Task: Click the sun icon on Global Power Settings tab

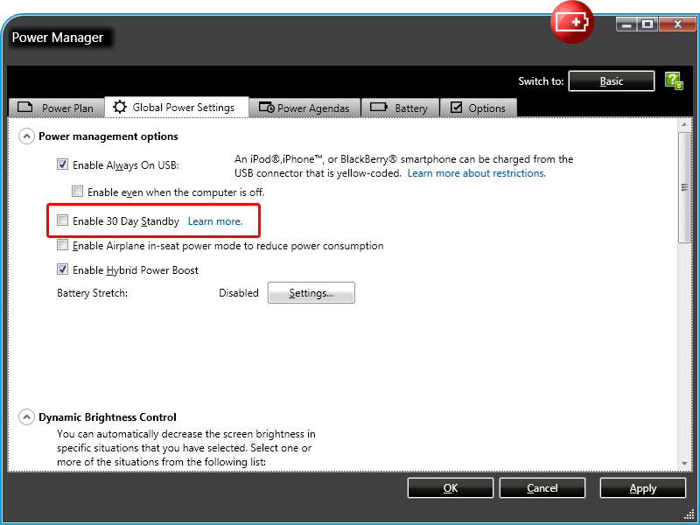Action: (x=120, y=108)
